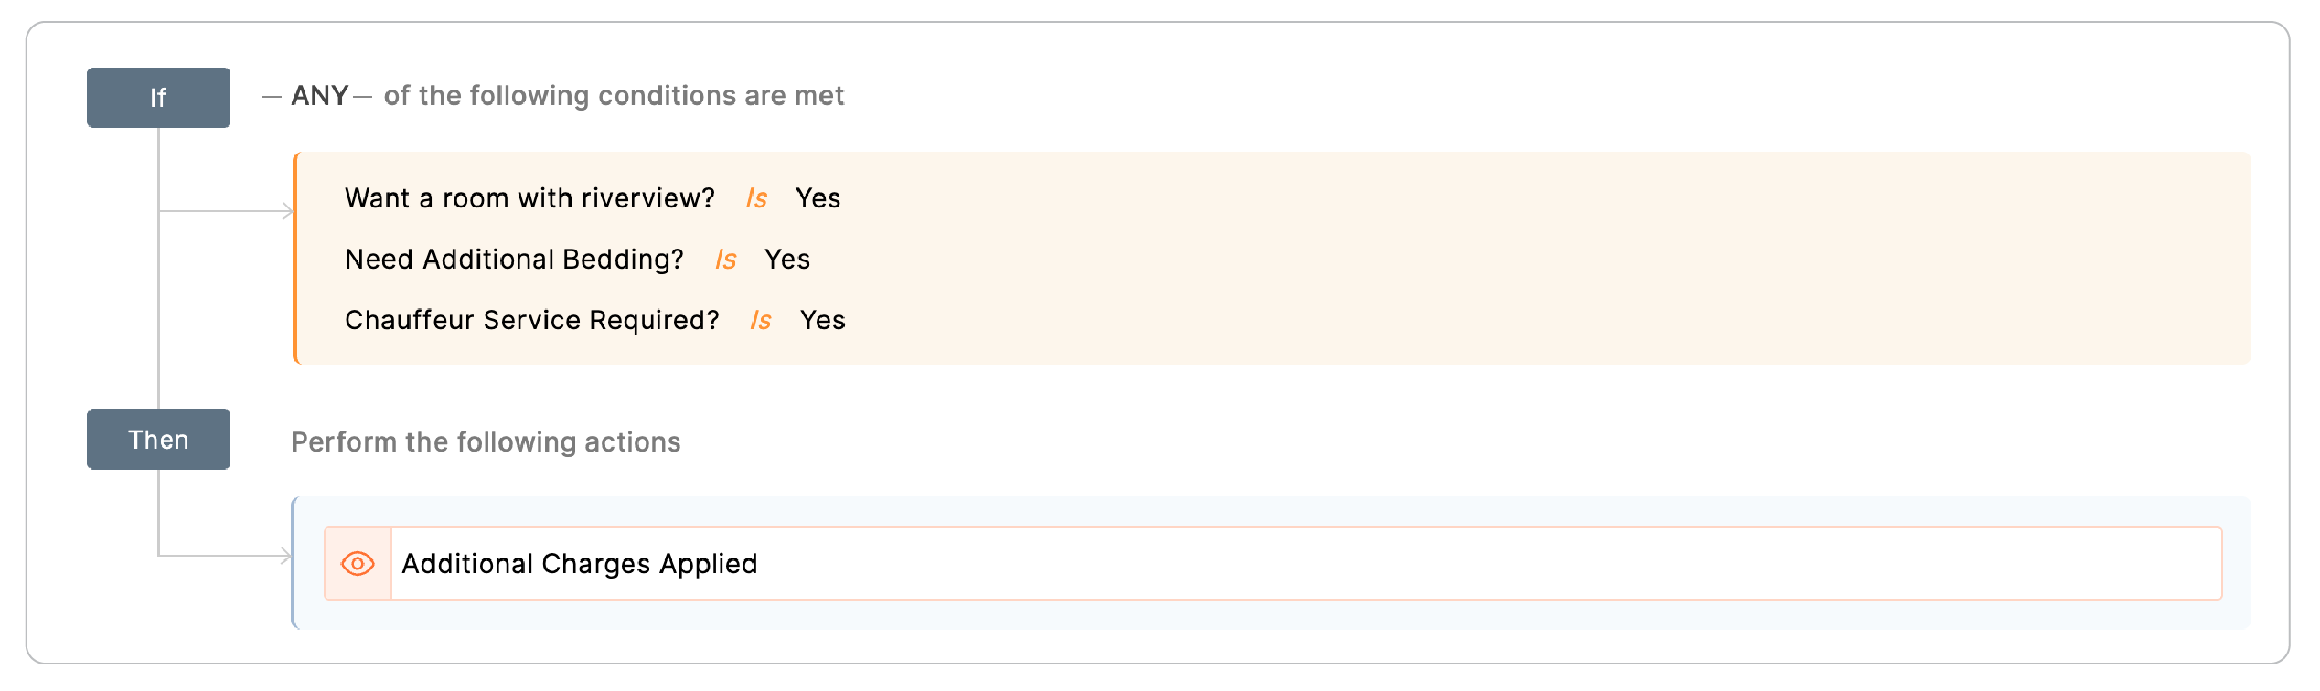Toggle the riverview condition value from Yes

coord(820,198)
